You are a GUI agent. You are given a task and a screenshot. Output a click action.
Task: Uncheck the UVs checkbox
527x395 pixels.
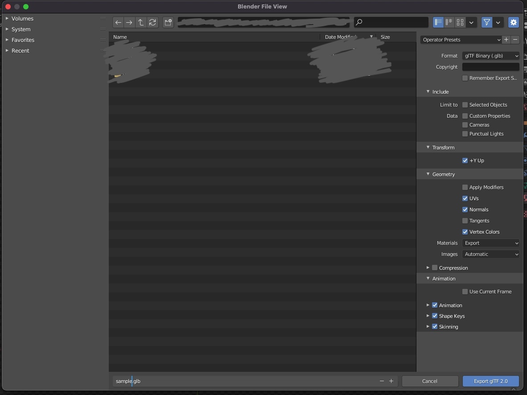(x=465, y=198)
